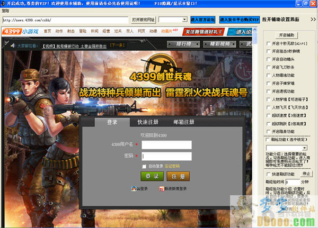Click the 停止 button
The width and height of the screenshot is (318, 228).
coord(306,174)
